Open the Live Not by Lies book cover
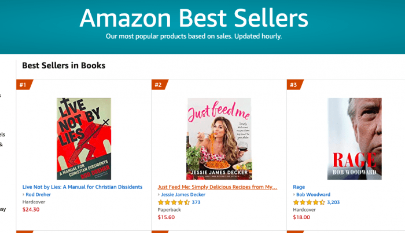Image resolution: width=405 pixels, height=233 pixels. click(x=84, y=139)
